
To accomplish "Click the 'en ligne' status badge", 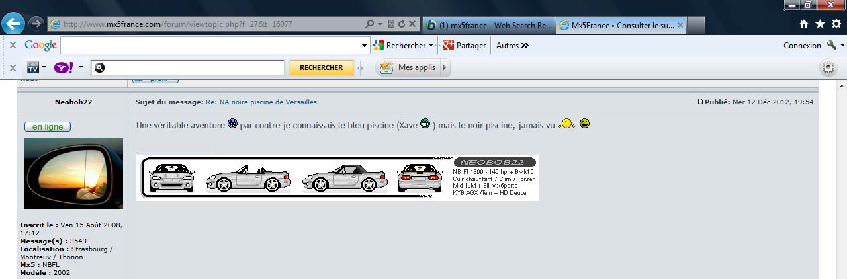I will pos(48,126).
